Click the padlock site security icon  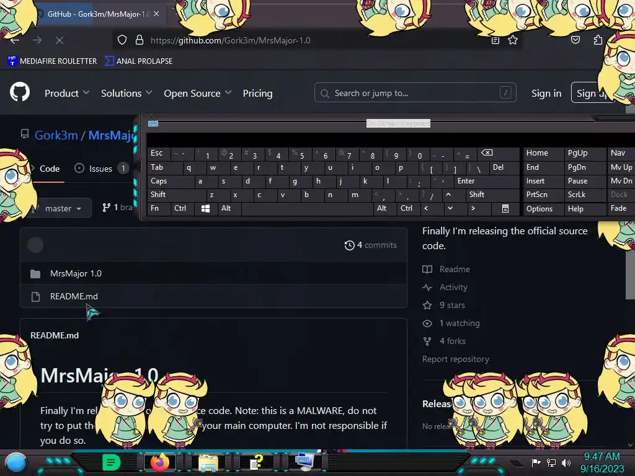(140, 40)
